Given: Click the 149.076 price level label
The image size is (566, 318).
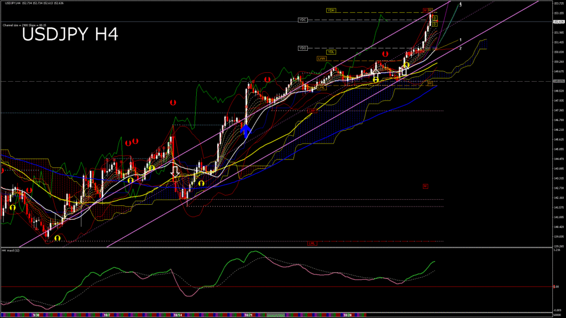Looking at the screenshot, I should 558,81.
